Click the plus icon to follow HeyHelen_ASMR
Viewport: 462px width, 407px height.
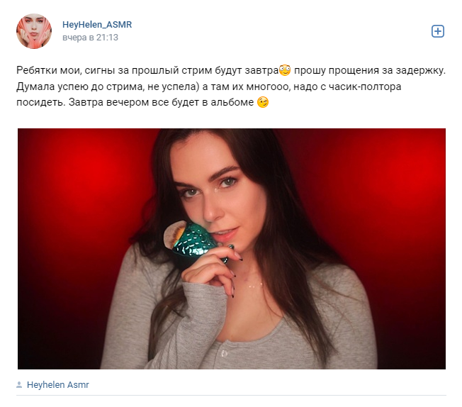(x=437, y=31)
